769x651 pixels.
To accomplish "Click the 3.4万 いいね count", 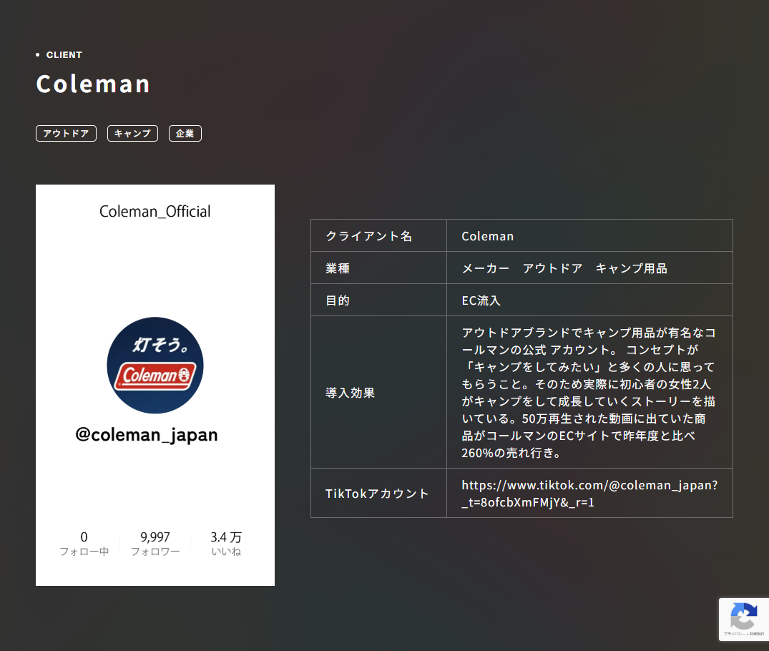I will pos(226,544).
